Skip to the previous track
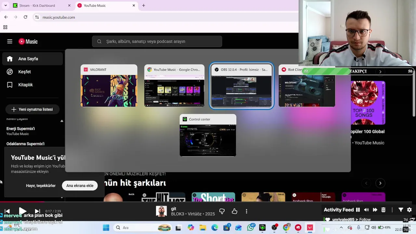Viewport: 416px width, 234px height. (x=7, y=211)
